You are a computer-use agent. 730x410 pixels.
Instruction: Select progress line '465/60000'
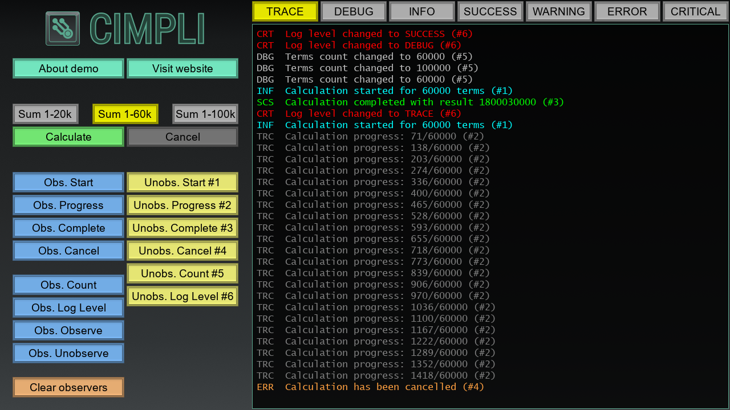(374, 205)
